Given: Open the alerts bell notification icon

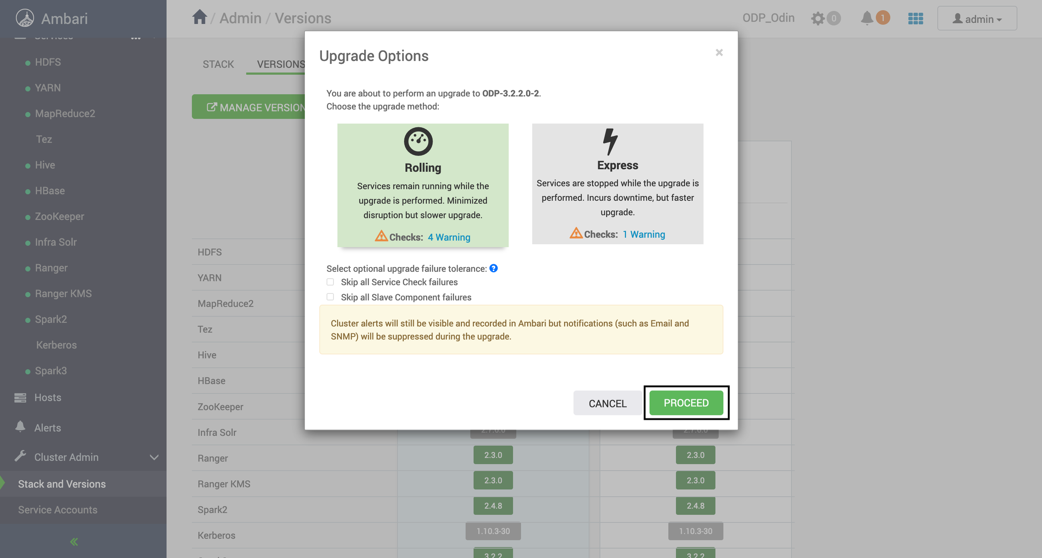Looking at the screenshot, I should (866, 18).
